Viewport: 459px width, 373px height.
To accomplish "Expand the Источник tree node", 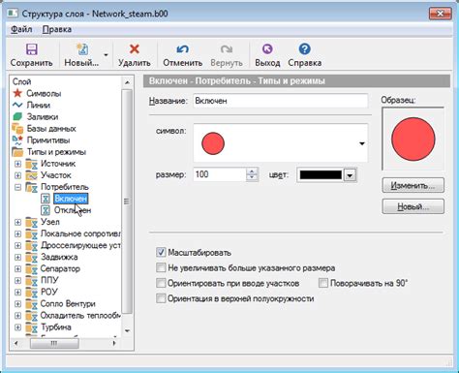I will [18, 164].
